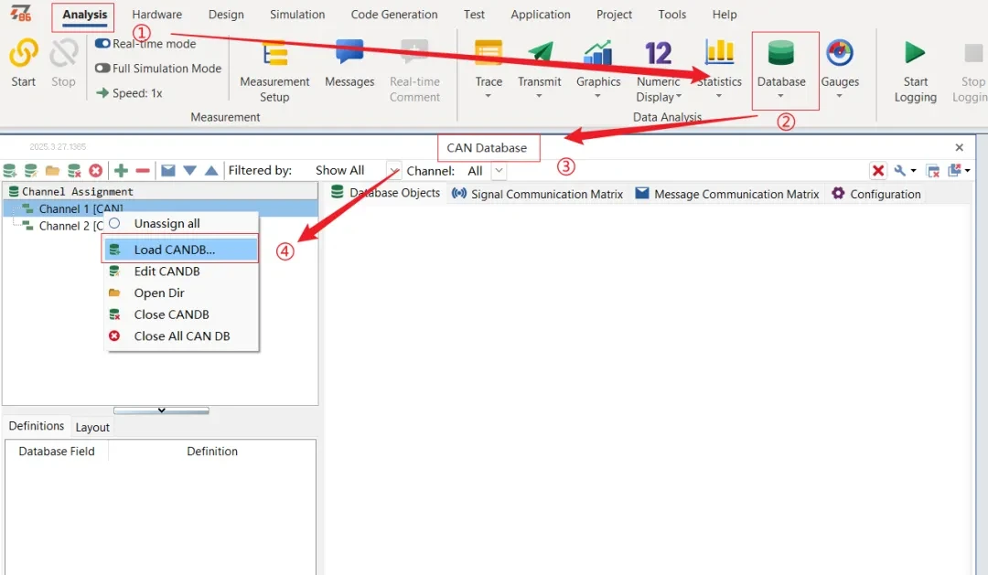Open Measurement Setup icon
Image resolution: width=988 pixels, height=575 pixels.
274,54
